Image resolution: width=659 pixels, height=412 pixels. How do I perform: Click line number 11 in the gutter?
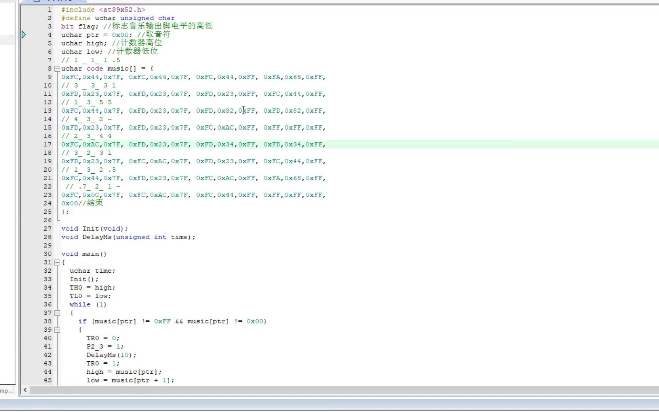click(47, 94)
